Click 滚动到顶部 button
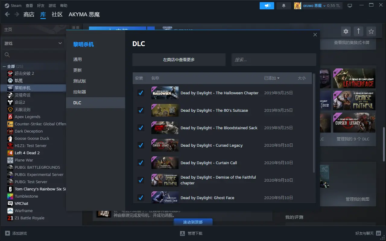Viewport: 386px width, 241px height. (x=193, y=222)
